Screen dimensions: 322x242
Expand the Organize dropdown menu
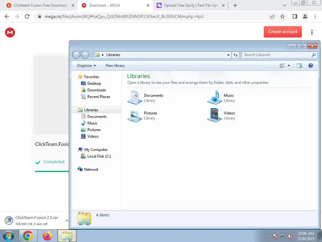tap(86, 66)
